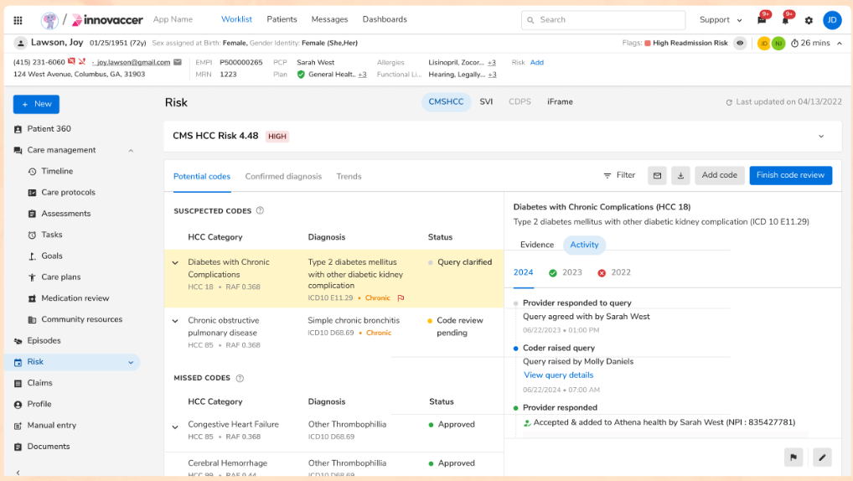Switch to Confirmed diagnosis tab
853x481 pixels.
pos(283,177)
